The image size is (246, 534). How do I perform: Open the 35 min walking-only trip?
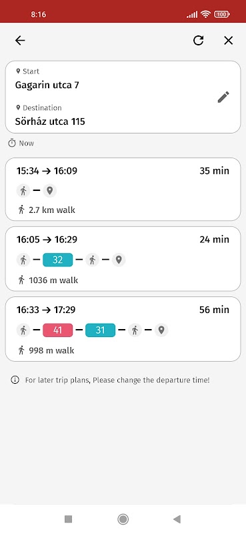tap(123, 190)
